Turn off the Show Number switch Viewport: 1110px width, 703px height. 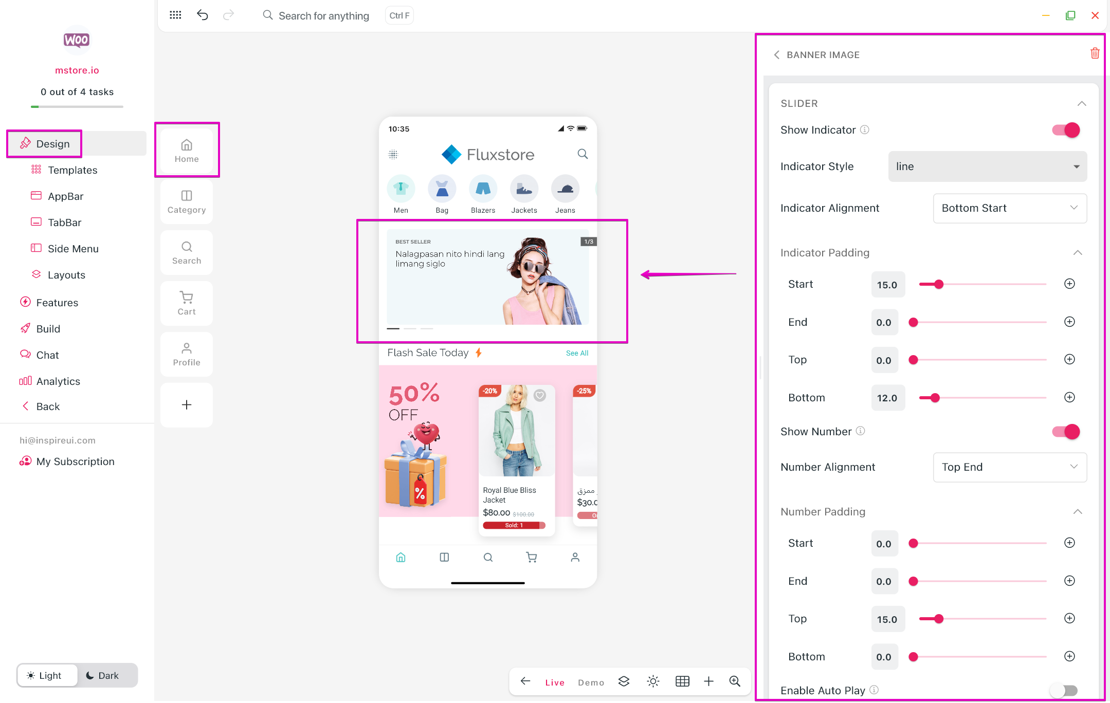1066,432
